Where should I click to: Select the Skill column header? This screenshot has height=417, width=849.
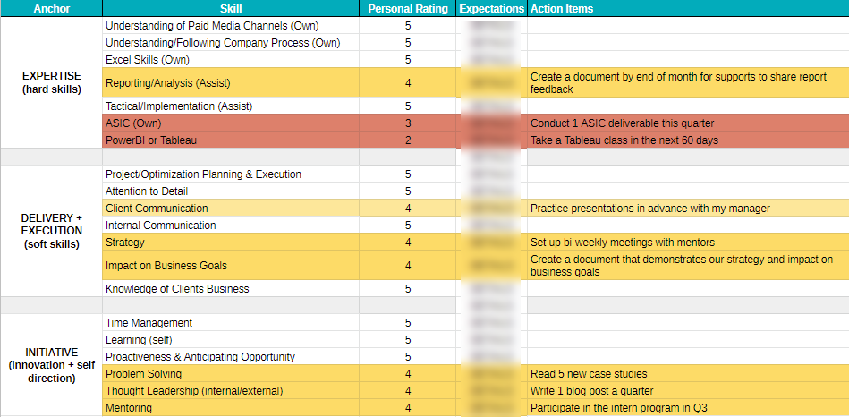point(230,9)
